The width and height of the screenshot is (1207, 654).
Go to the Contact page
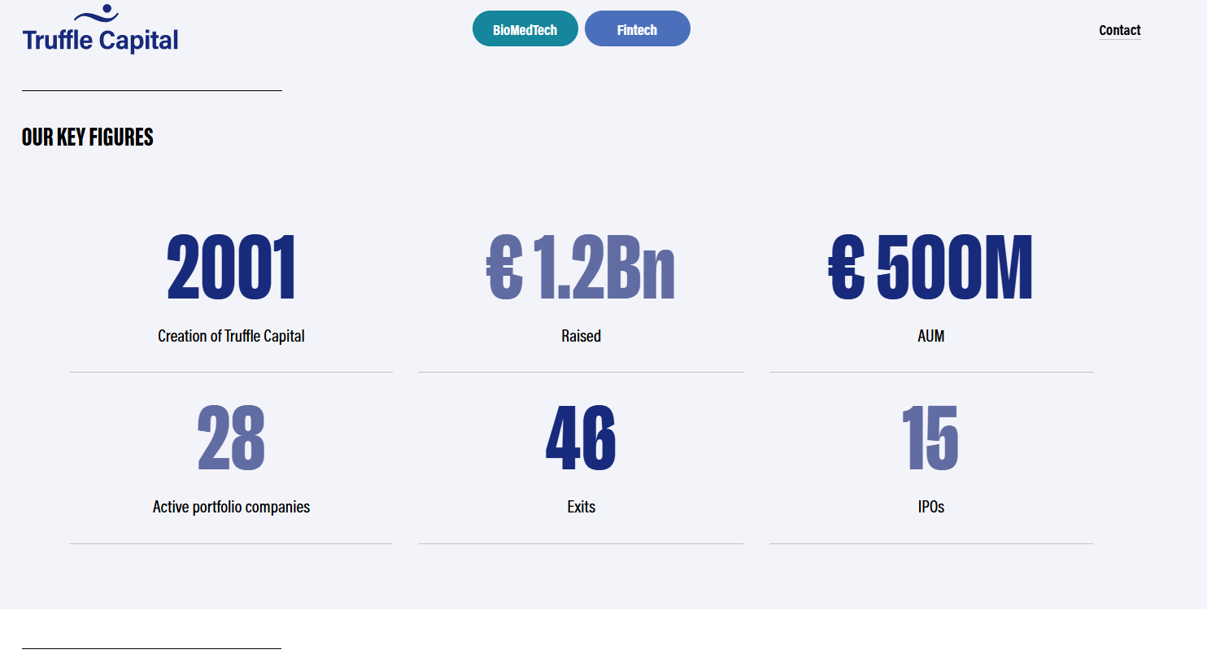[1119, 30]
